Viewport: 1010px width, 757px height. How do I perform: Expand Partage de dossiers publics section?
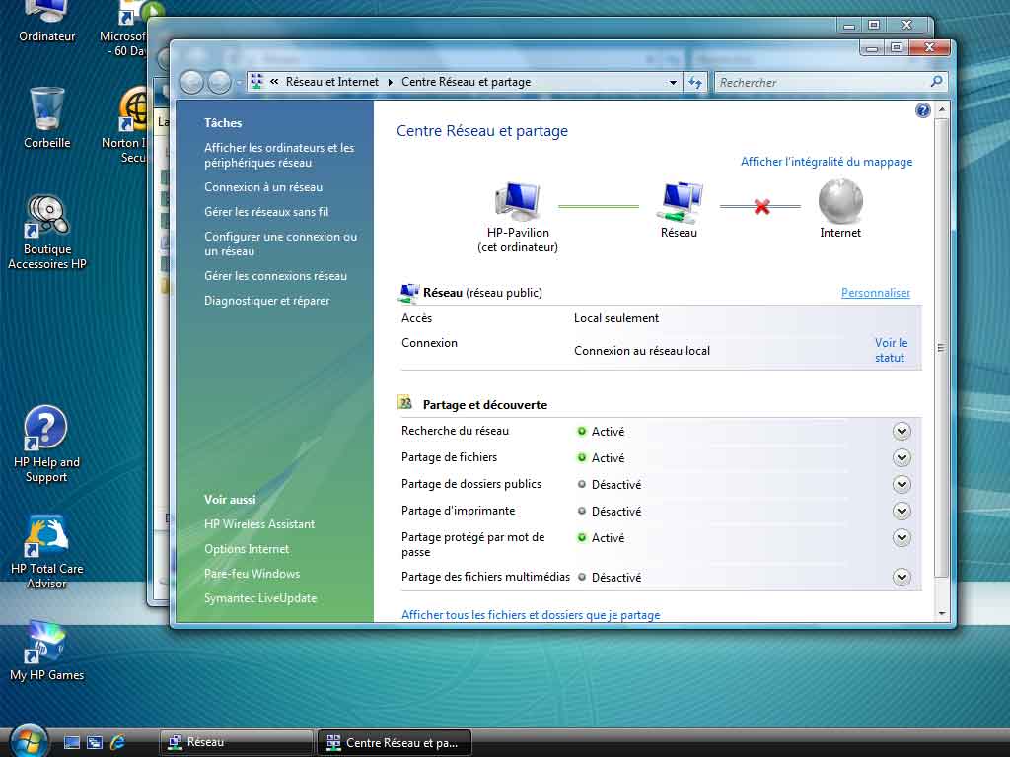tap(902, 484)
